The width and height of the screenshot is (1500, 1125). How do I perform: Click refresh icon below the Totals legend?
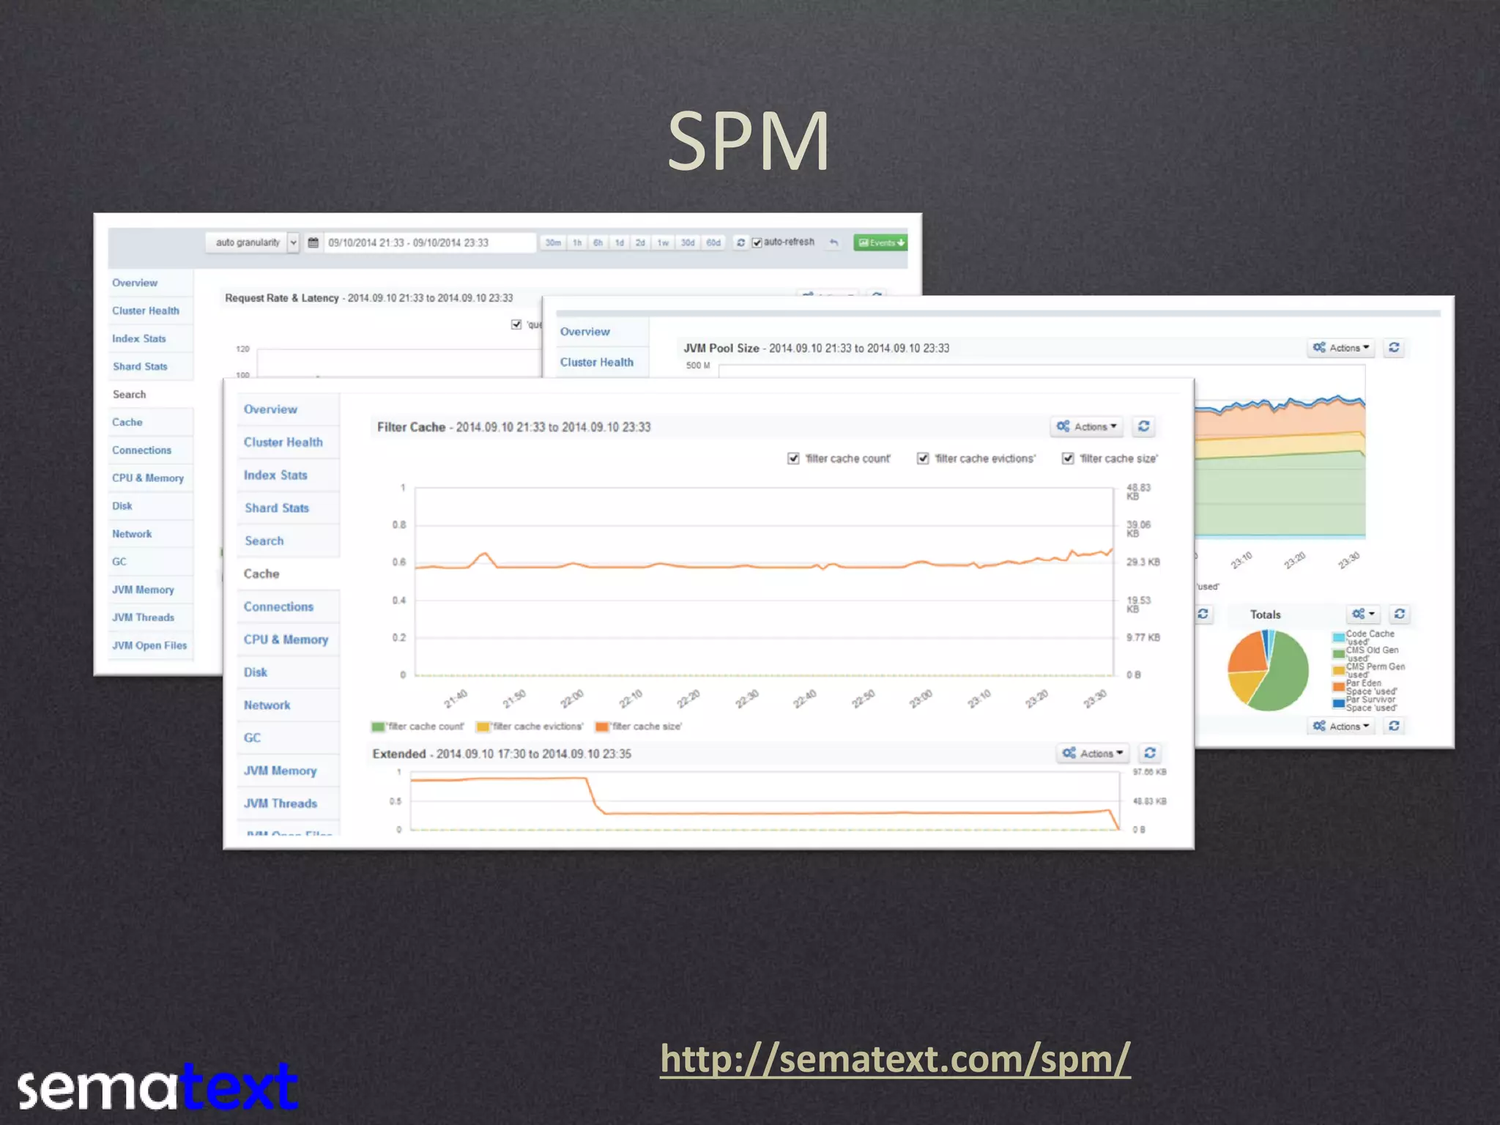pyautogui.click(x=1395, y=726)
